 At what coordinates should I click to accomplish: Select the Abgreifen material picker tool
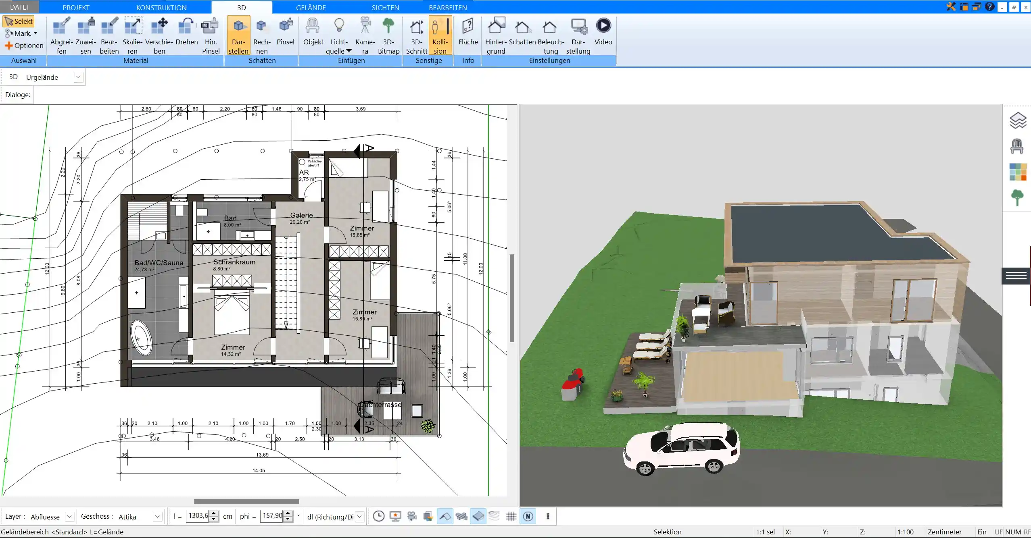61,35
